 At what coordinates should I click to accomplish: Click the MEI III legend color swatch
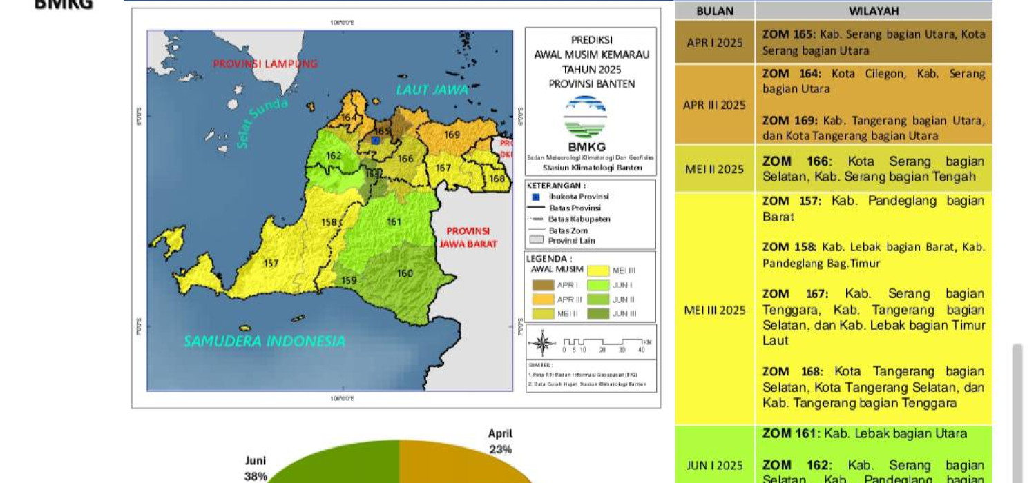(x=597, y=270)
